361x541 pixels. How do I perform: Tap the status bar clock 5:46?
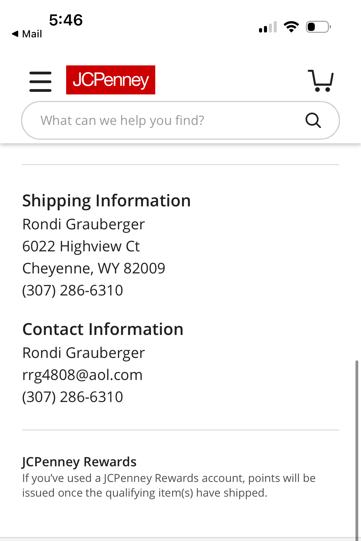66,20
